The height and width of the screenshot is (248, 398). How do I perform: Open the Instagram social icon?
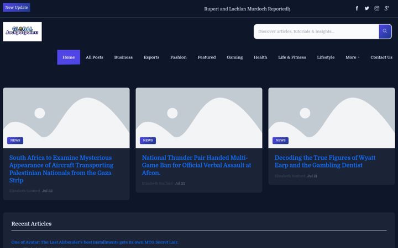click(376, 8)
